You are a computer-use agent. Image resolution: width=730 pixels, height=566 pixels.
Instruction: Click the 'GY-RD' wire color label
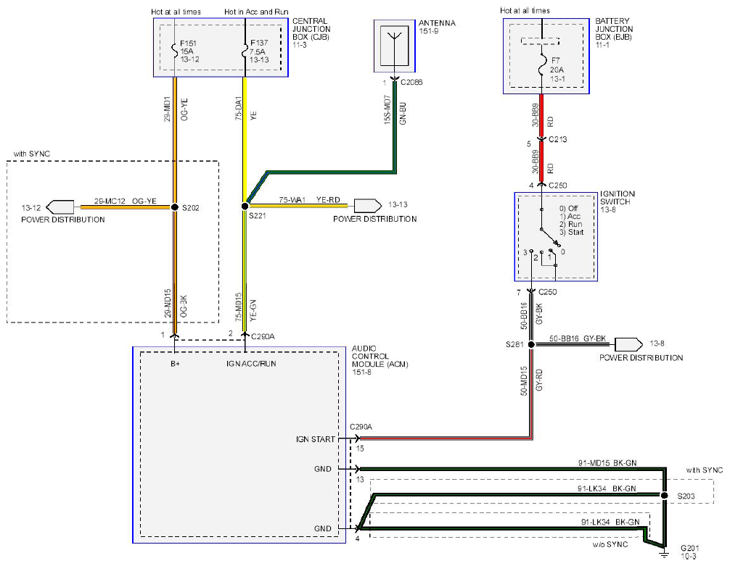(539, 380)
